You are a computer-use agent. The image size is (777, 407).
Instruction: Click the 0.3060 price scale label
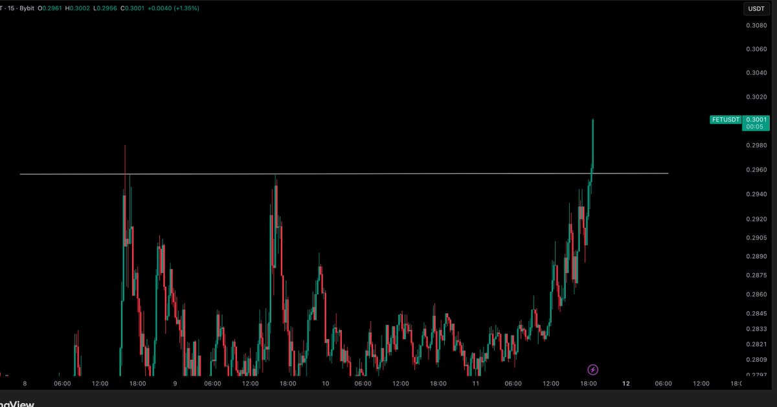click(x=757, y=49)
